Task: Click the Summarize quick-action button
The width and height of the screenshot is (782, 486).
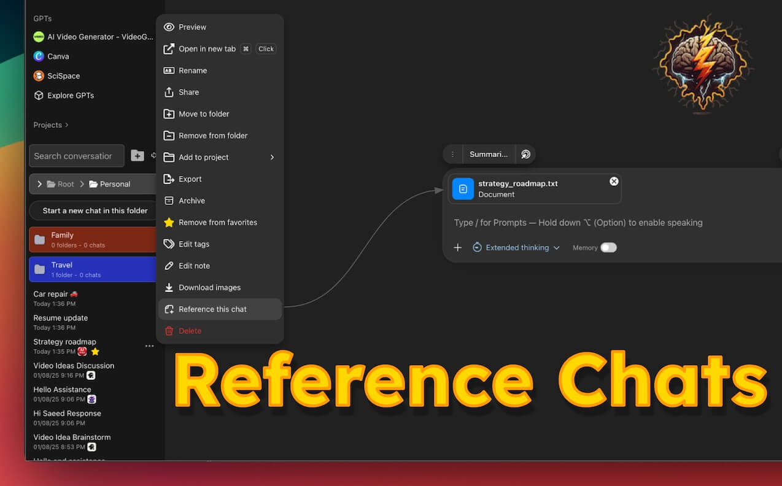Action: 489,155
